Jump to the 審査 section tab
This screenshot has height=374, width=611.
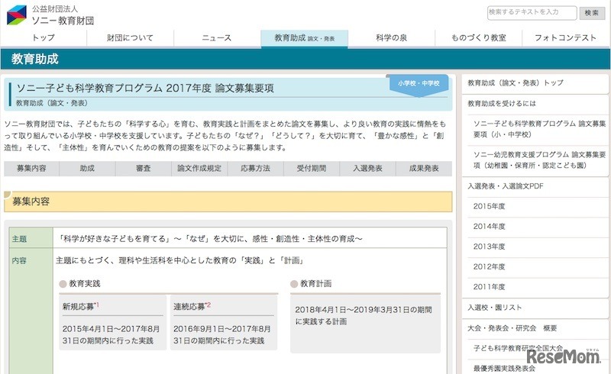point(144,168)
